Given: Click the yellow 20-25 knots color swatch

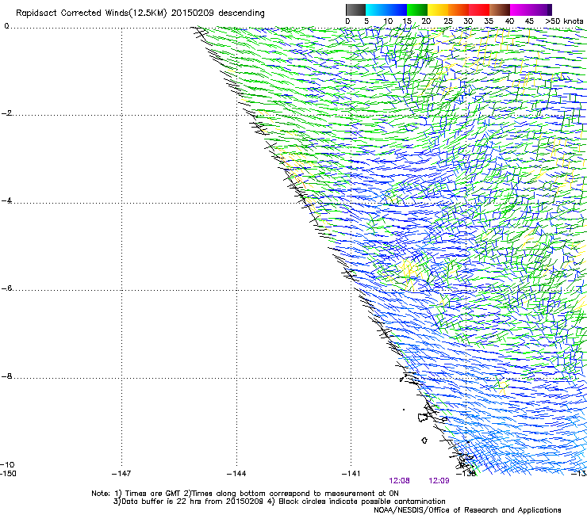Looking at the screenshot, I should 438,10.
